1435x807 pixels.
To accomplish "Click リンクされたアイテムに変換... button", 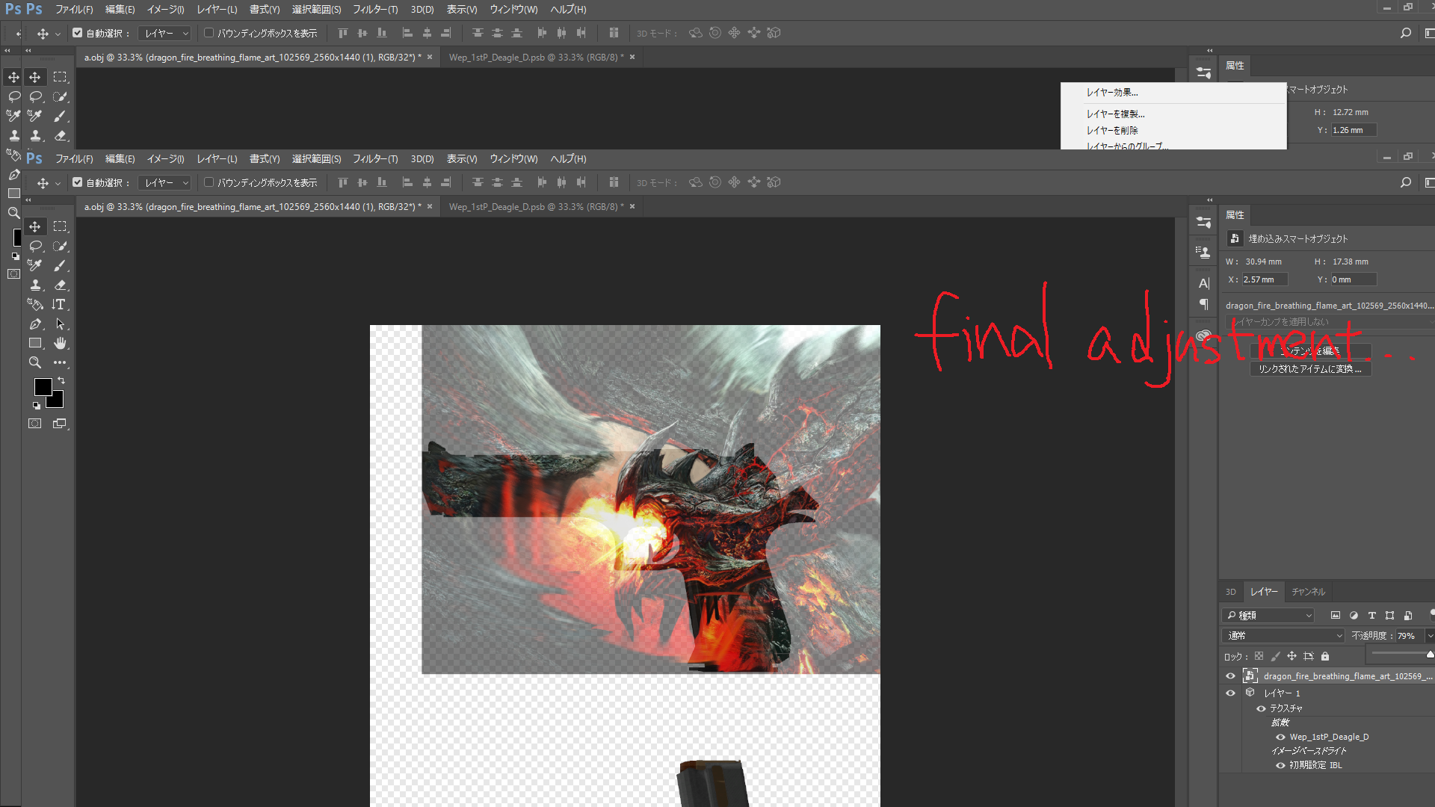I will (x=1310, y=369).
